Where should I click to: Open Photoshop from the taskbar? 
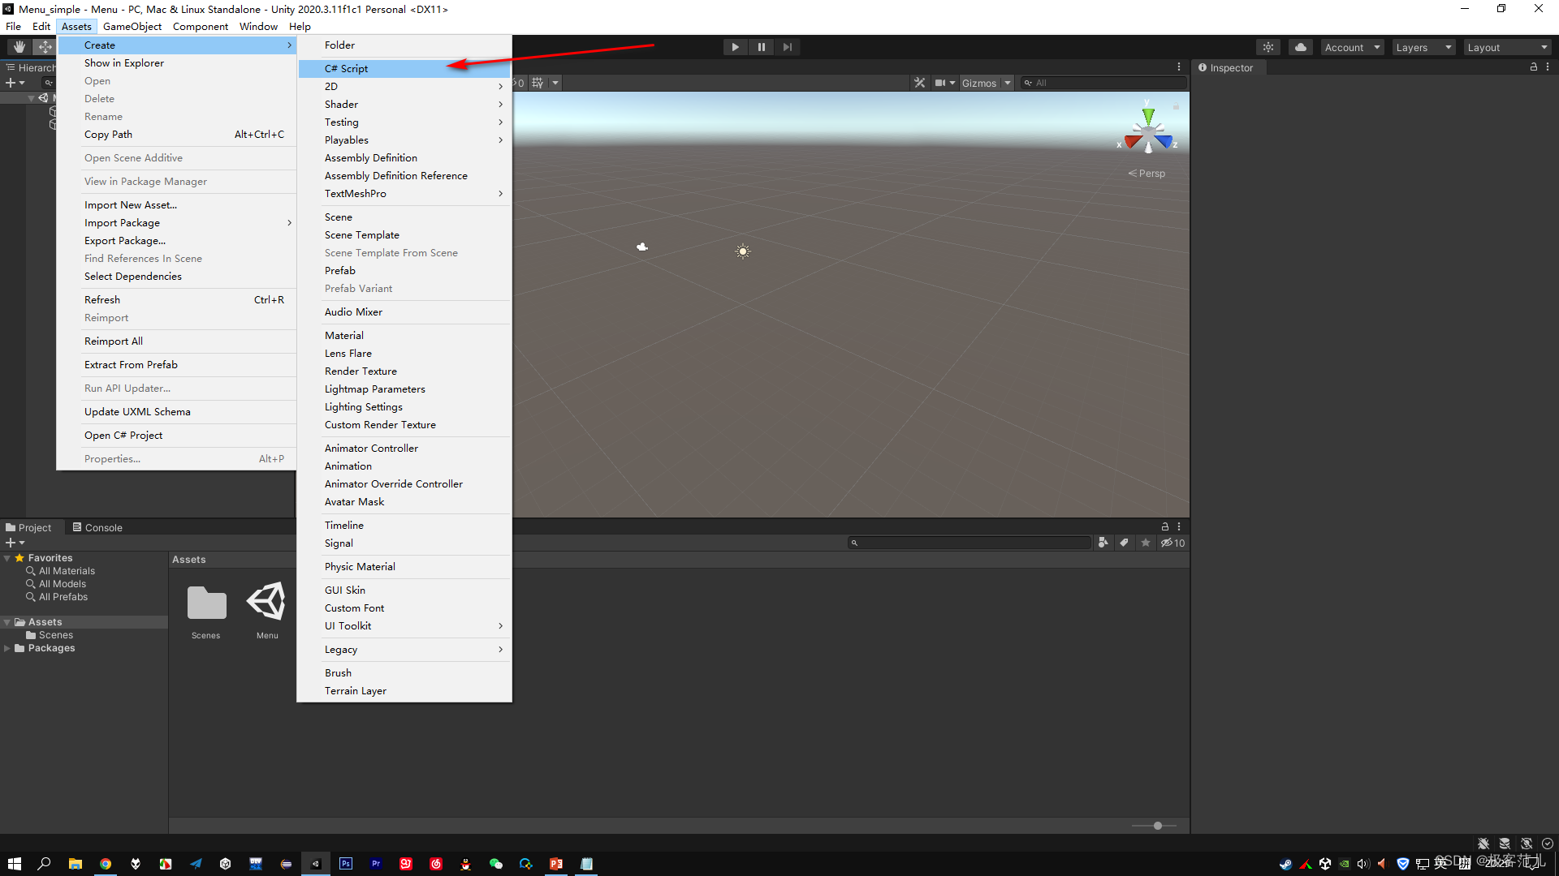coord(346,864)
